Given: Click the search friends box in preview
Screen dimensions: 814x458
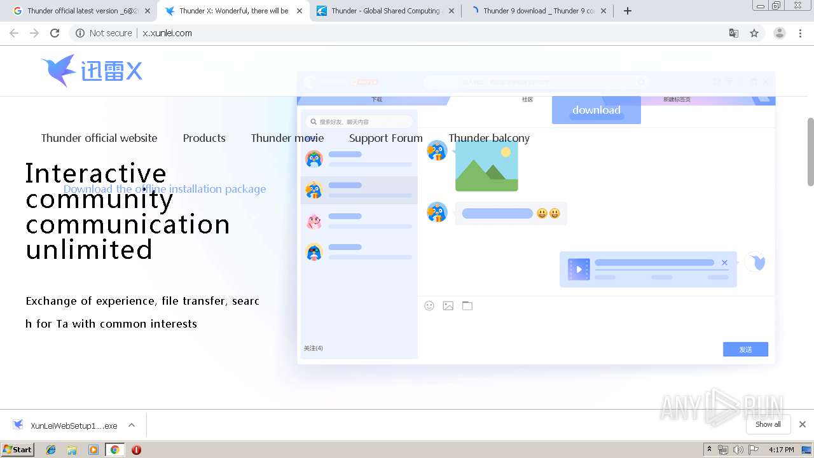Looking at the screenshot, I should [359, 121].
